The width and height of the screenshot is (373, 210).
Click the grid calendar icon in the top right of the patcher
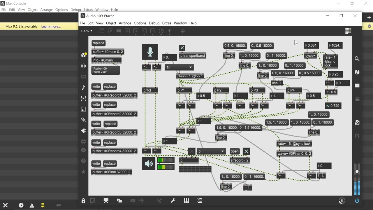tap(348, 31)
